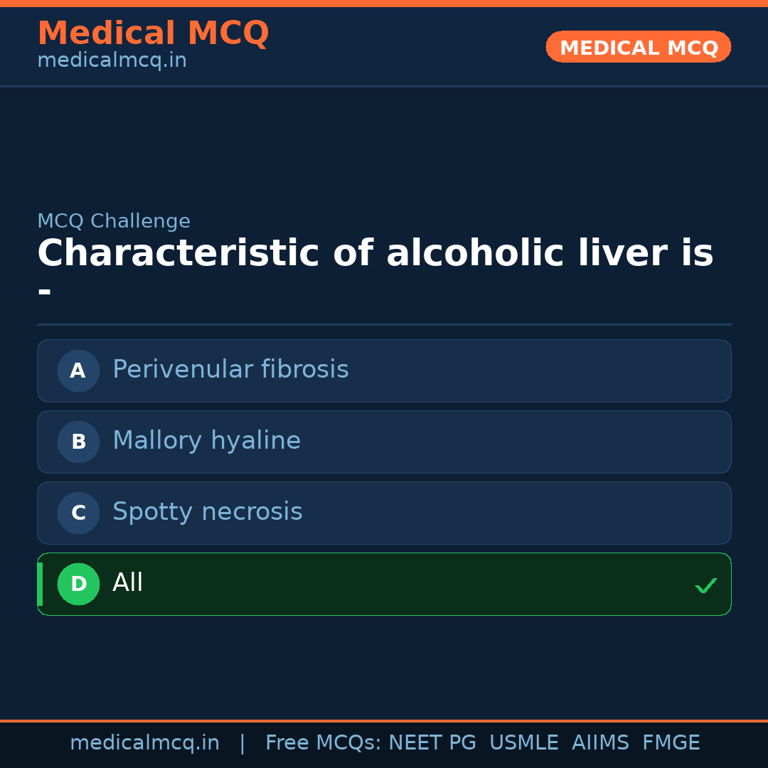Click the FMGE footer label
This screenshot has height=768, width=768.
pos(671,742)
